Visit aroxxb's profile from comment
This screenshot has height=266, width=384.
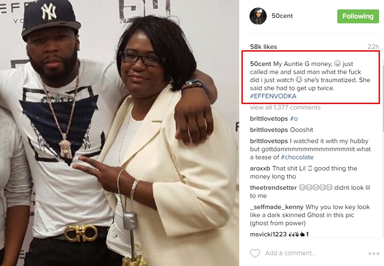coord(260,168)
